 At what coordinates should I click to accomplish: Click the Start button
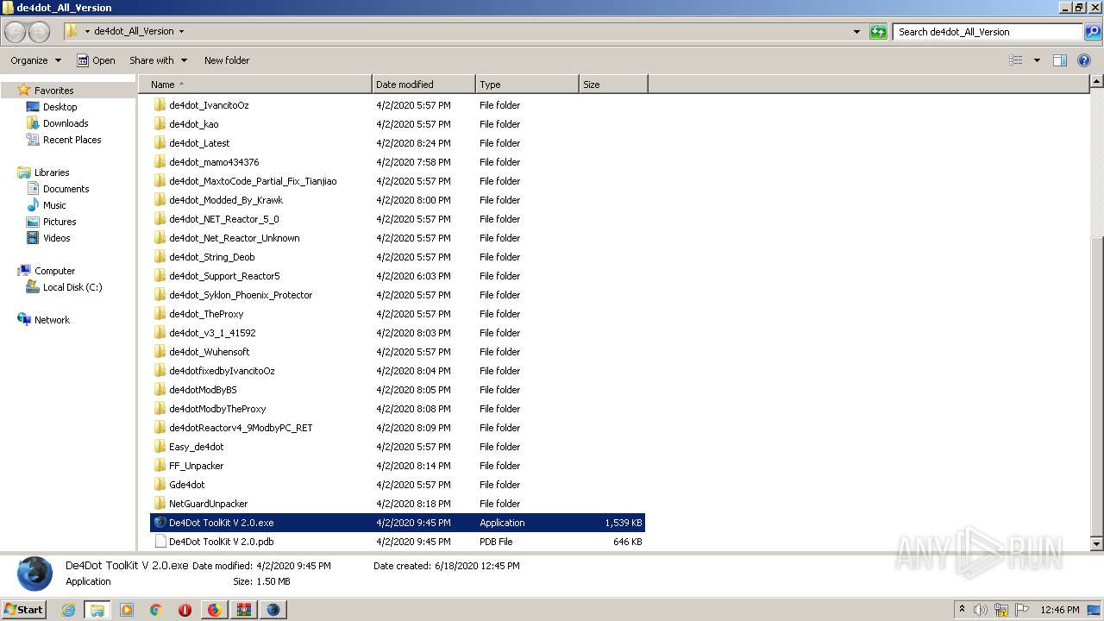point(24,610)
